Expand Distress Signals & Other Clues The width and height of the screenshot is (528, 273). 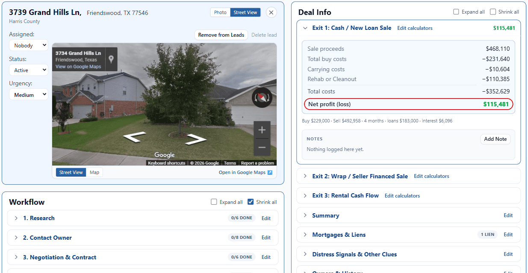tap(305, 254)
